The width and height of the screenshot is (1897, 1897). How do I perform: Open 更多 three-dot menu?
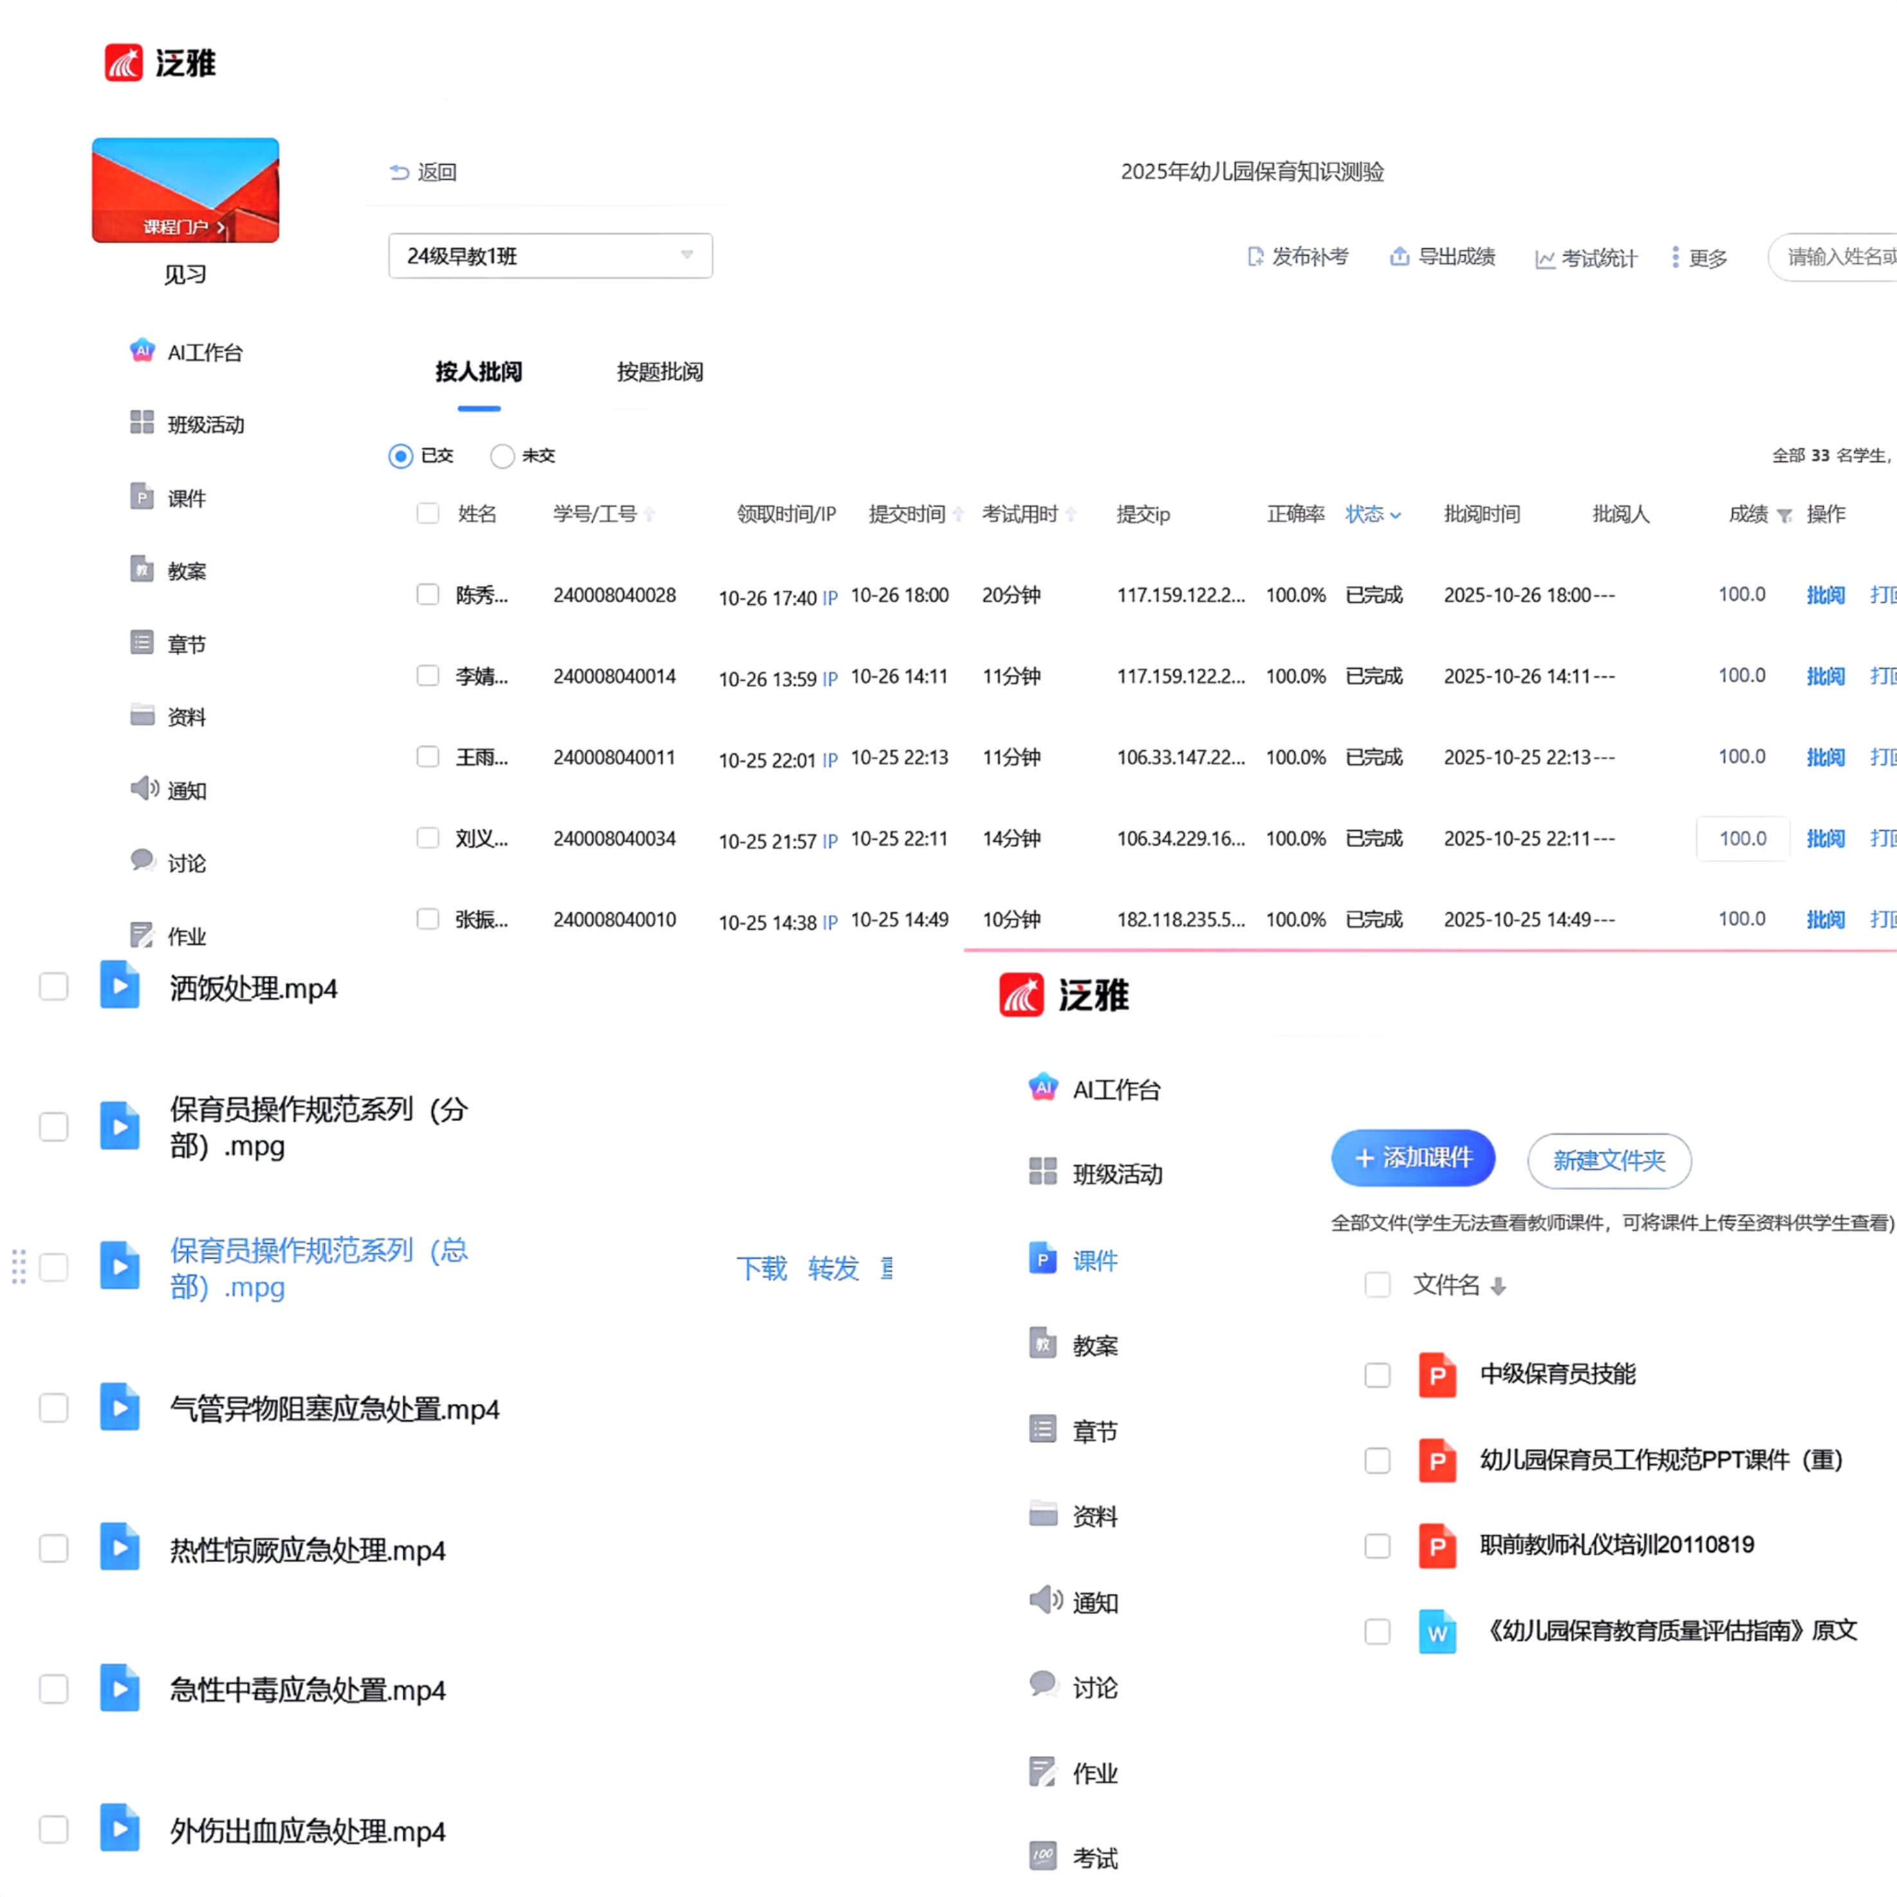(x=1675, y=257)
